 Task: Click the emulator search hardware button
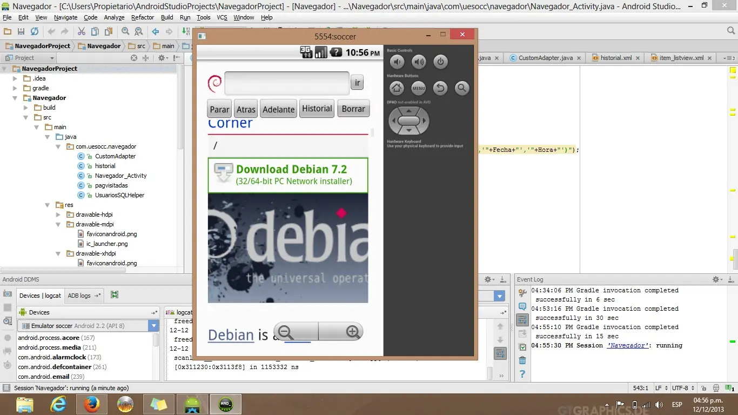462,88
